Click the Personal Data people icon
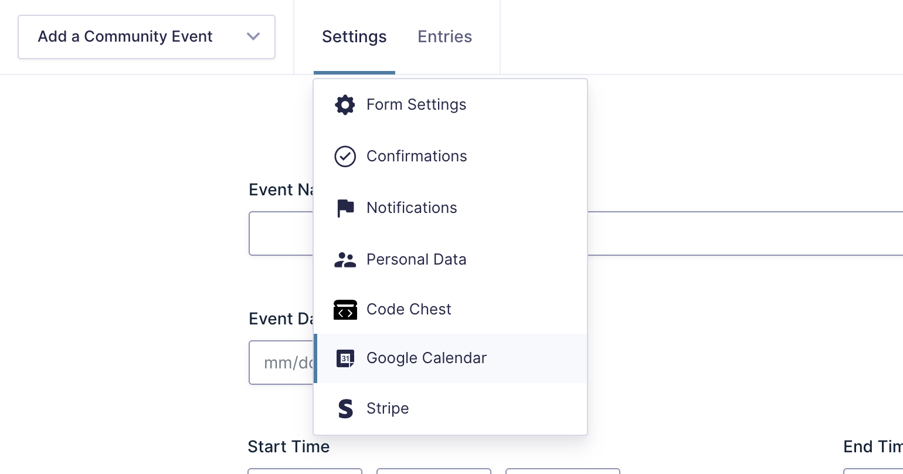Viewport: 903px width, 474px height. [x=345, y=260]
